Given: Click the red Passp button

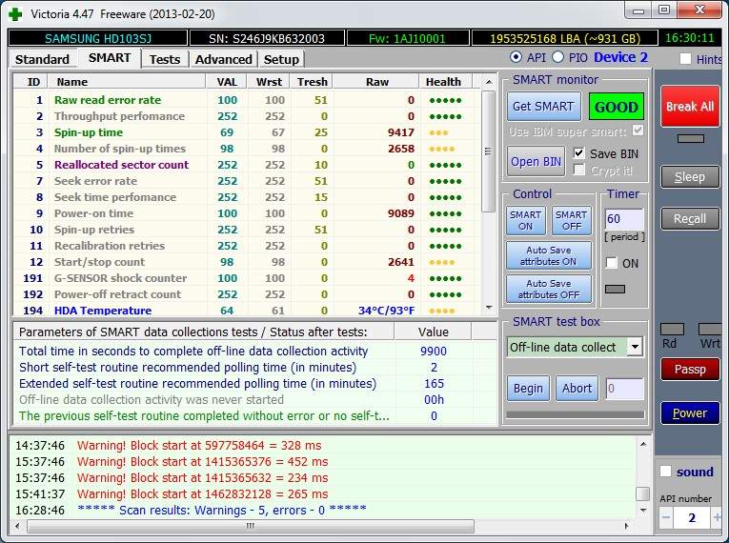Looking at the screenshot, I should tap(690, 369).
